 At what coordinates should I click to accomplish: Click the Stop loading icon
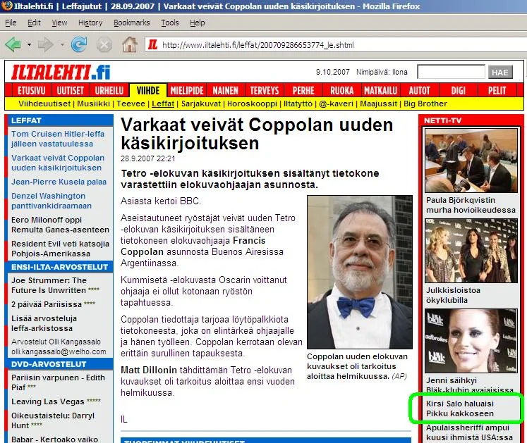(104, 45)
